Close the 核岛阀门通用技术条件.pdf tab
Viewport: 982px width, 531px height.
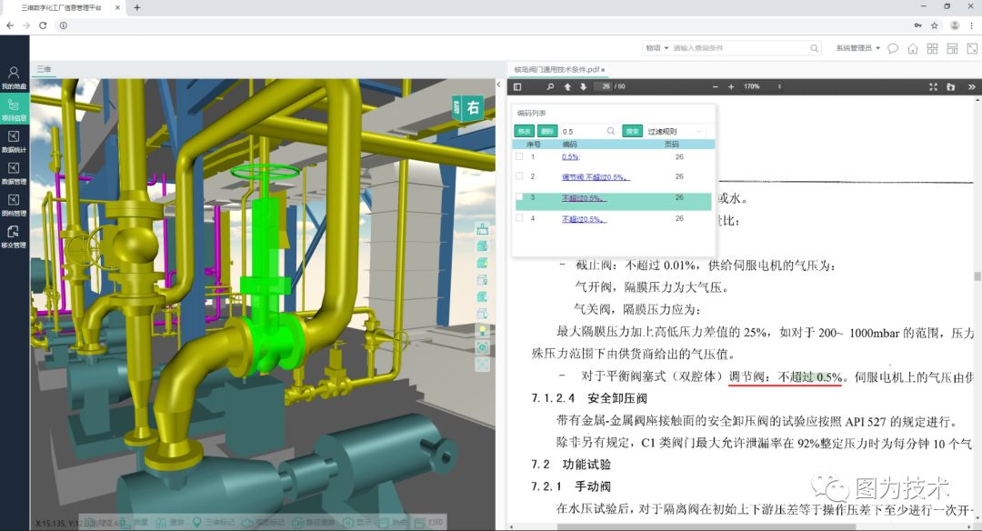pos(603,70)
